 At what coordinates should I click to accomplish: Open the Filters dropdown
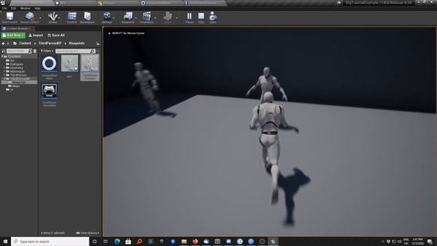(47, 51)
